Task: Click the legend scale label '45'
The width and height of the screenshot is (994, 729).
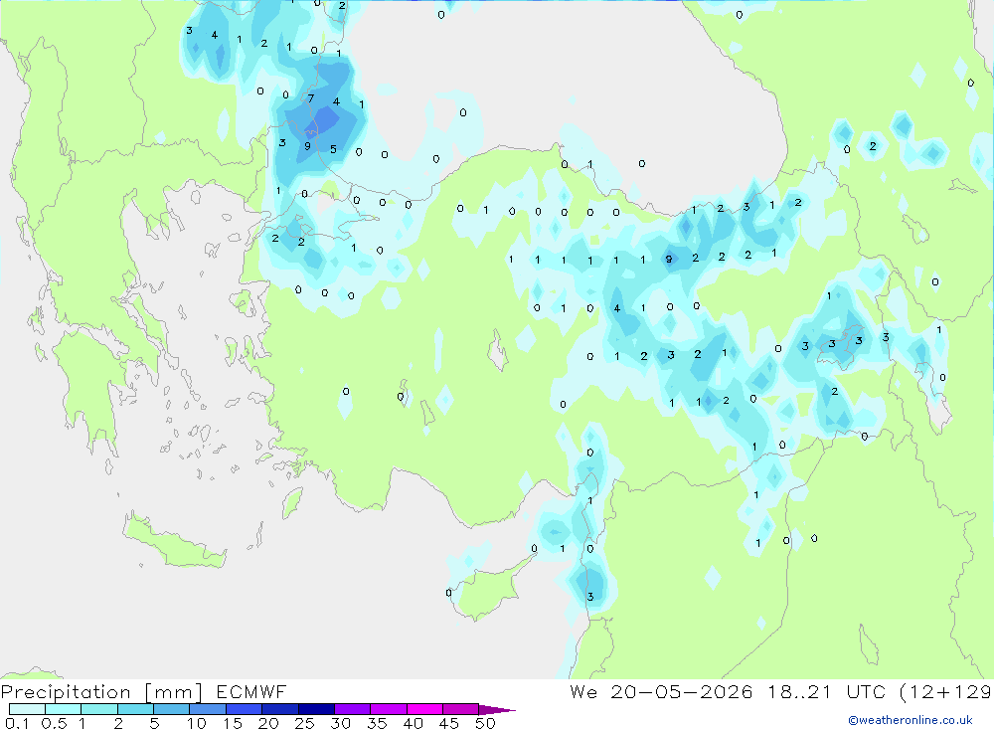Action: pos(449,723)
